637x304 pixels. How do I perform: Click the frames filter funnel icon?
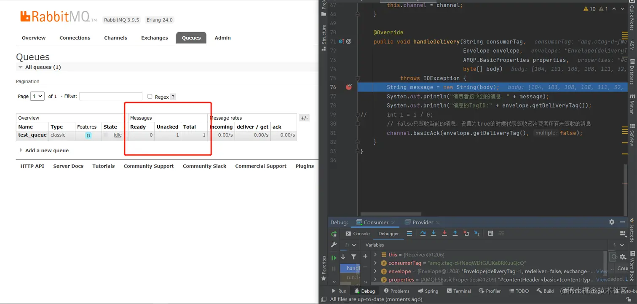click(353, 256)
